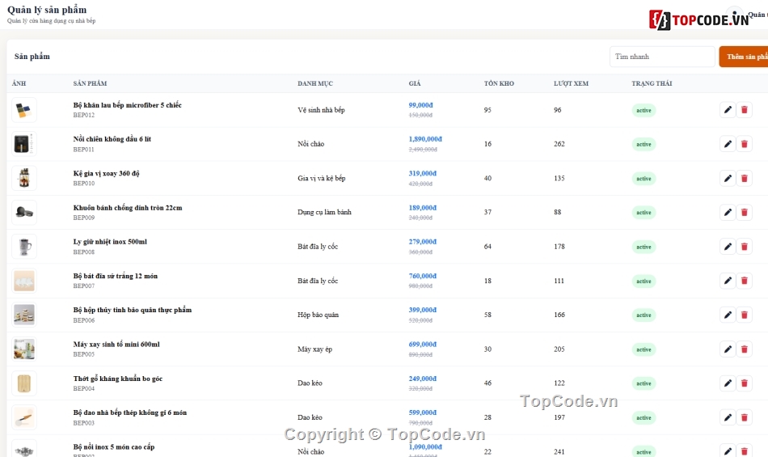
Task: Focus the Tìm nhanh search field
Action: click(x=662, y=57)
